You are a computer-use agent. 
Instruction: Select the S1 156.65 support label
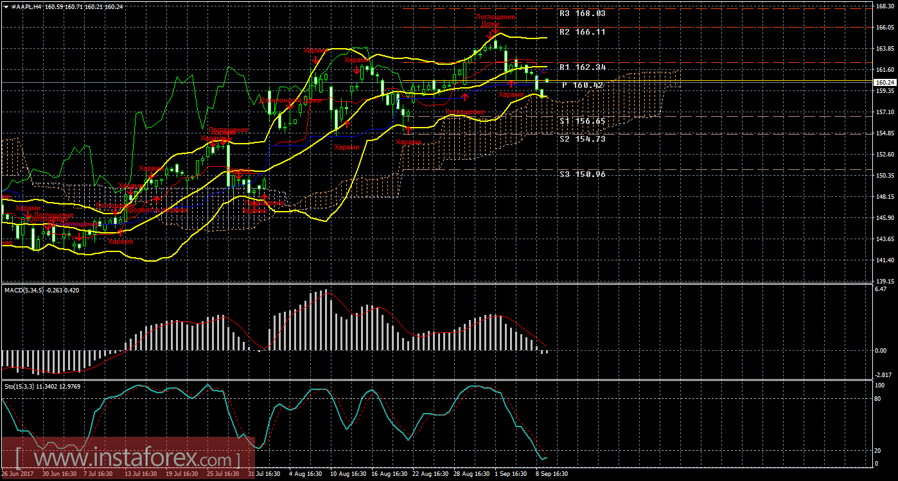pyautogui.click(x=582, y=121)
